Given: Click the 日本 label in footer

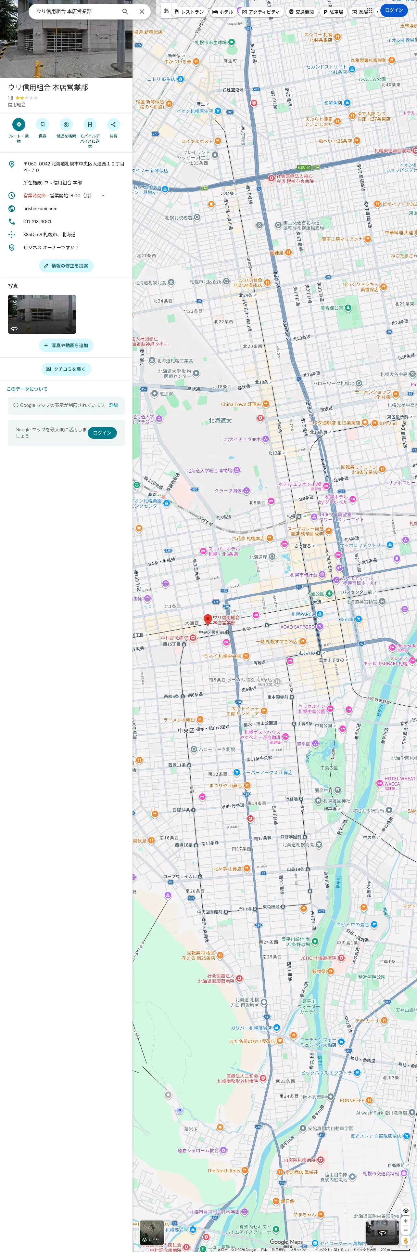Looking at the screenshot, I should [x=264, y=1250].
